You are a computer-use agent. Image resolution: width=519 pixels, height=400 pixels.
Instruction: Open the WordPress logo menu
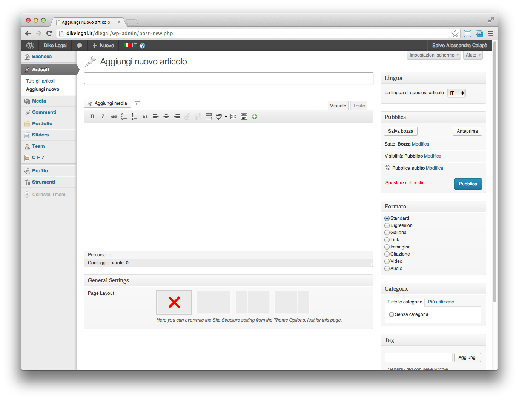tap(30, 46)
